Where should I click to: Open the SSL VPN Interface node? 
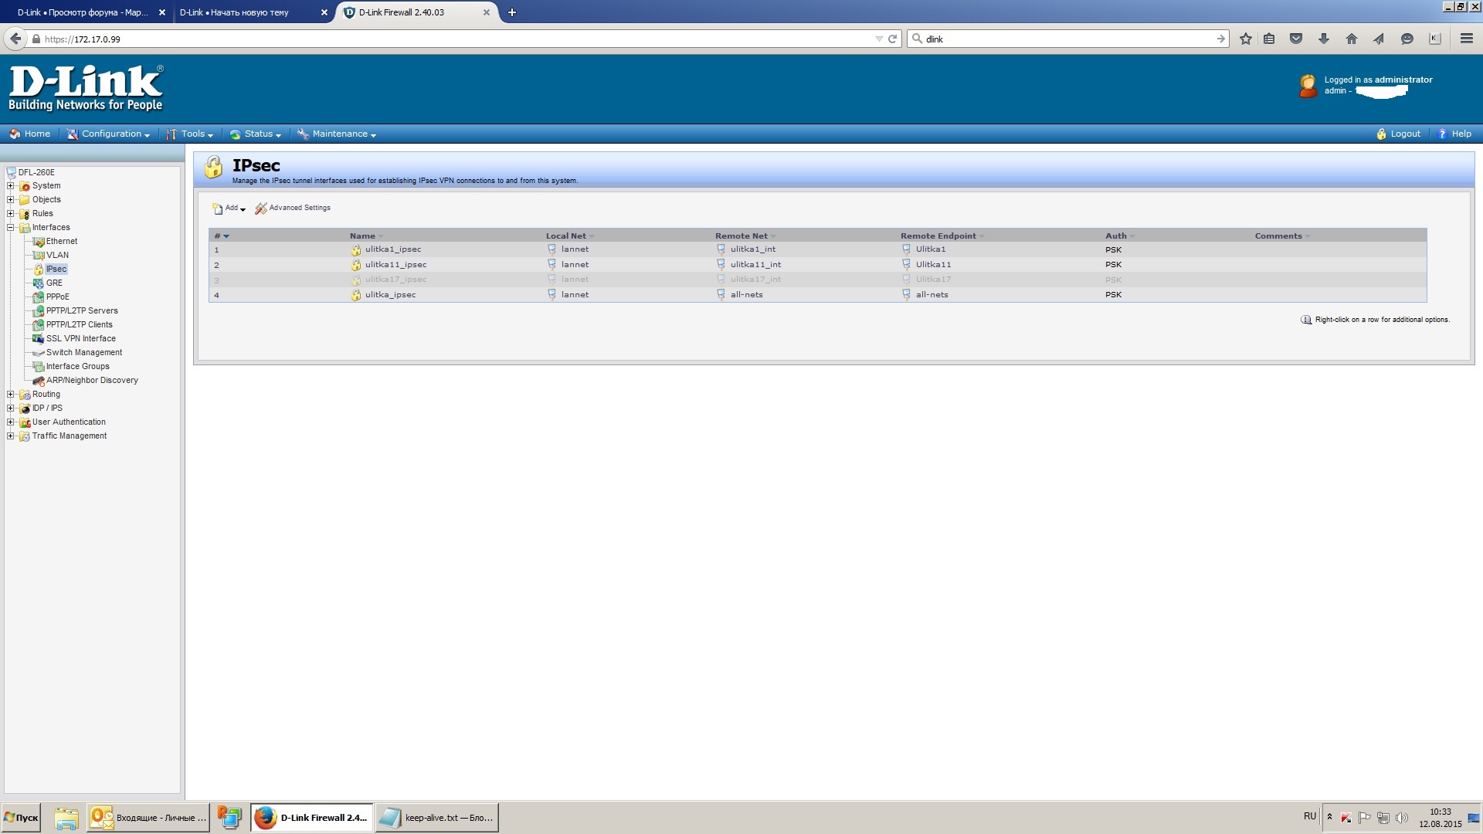[x=80, y=339]
